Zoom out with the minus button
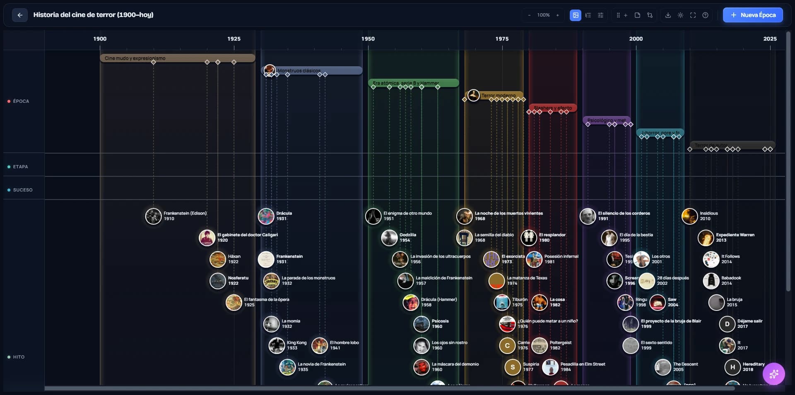795x395 pixels. (529, 15)
